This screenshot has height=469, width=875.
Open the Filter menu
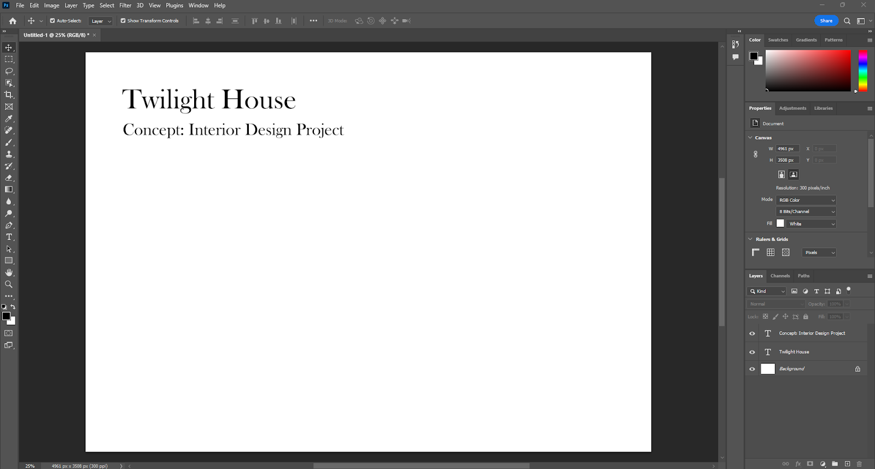click(x=125, y=5)
